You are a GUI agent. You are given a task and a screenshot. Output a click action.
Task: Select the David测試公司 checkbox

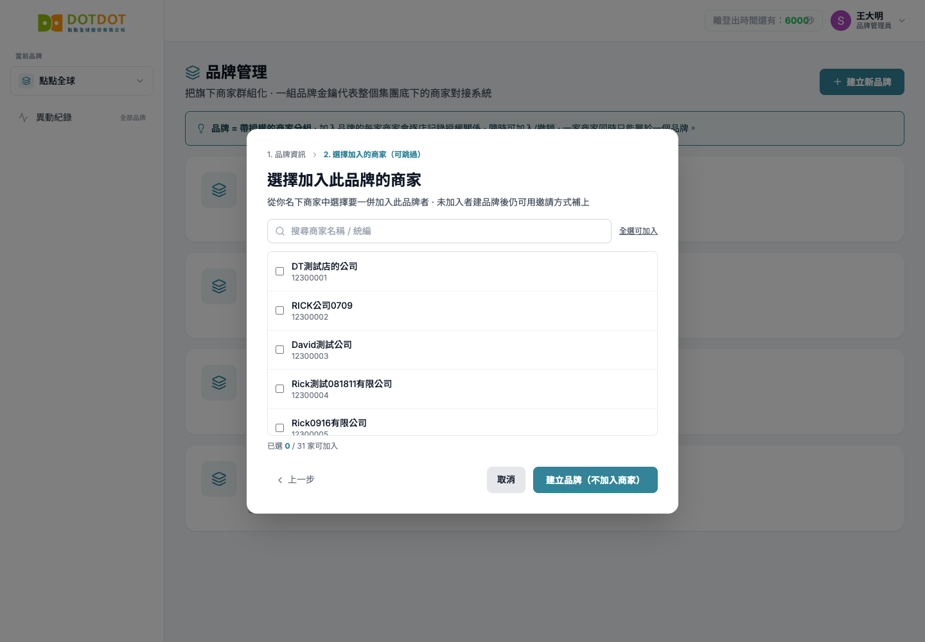(279, 350)
